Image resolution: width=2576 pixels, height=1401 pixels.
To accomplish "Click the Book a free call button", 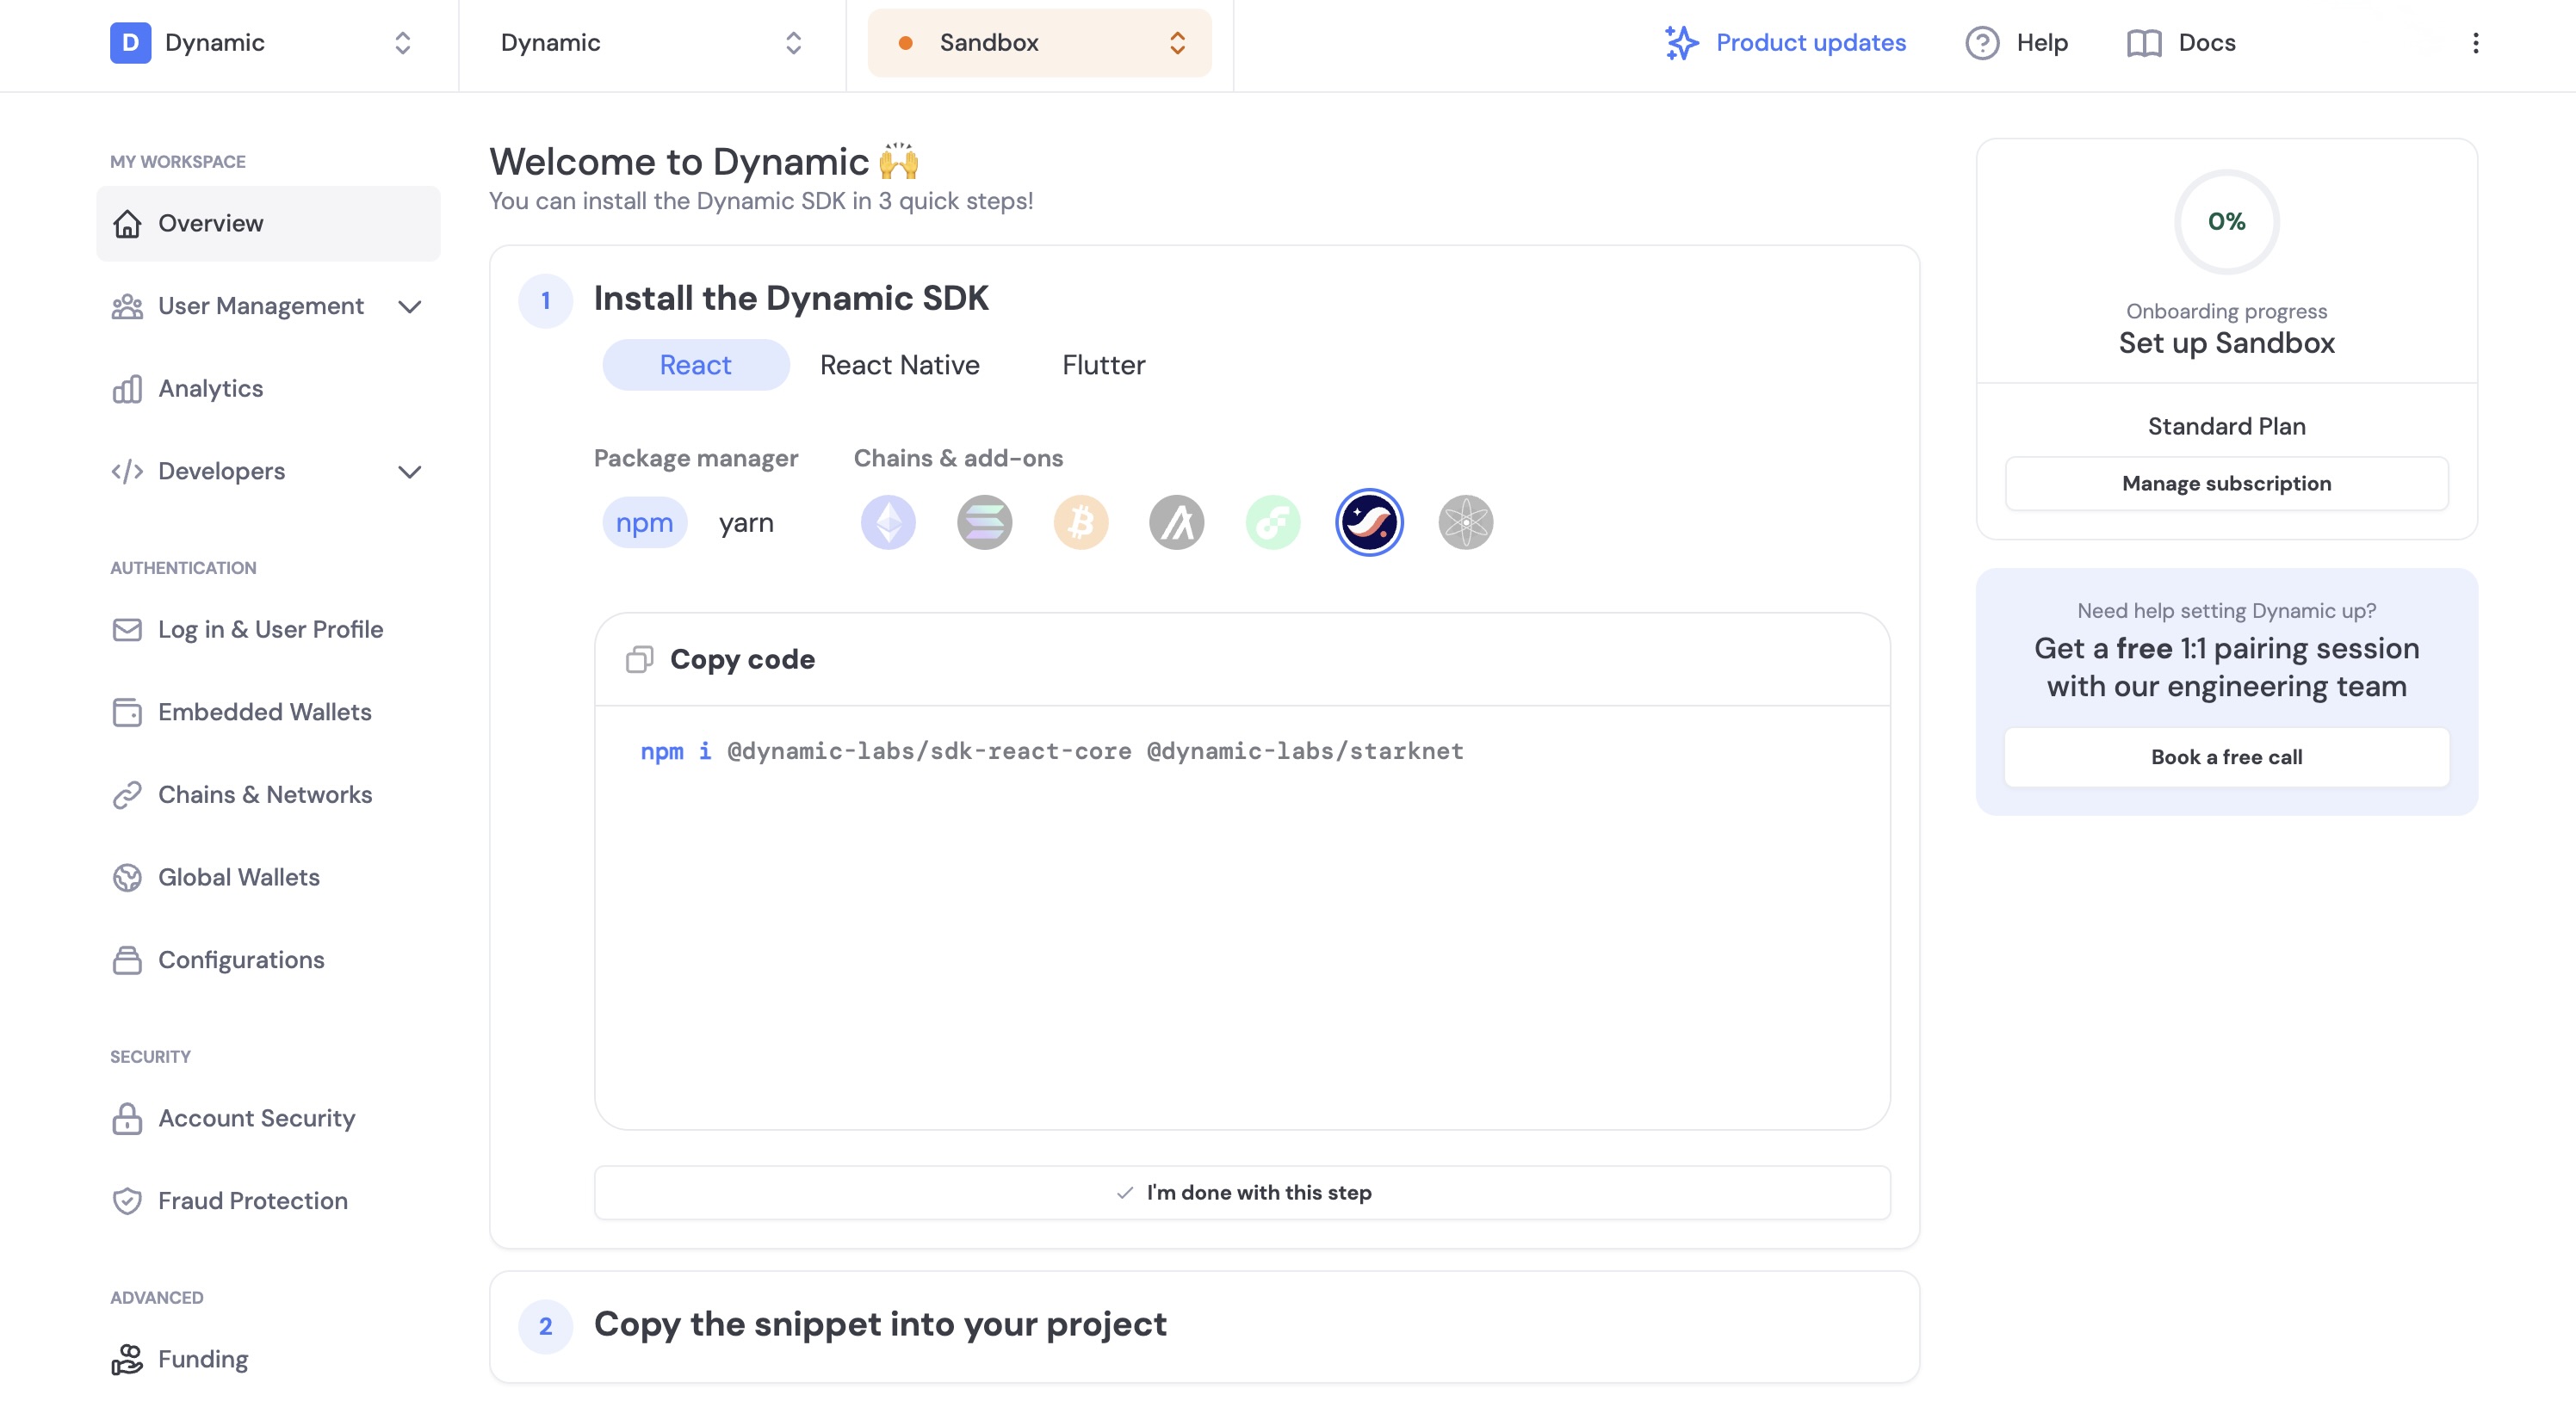I will click(2226, 757).
